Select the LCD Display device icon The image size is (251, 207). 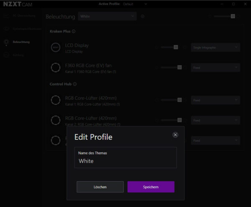(x=56, y=48)
